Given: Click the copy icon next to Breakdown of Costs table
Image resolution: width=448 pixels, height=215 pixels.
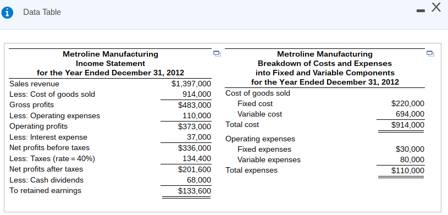Looking at the screenshot, I should point(430,53).
